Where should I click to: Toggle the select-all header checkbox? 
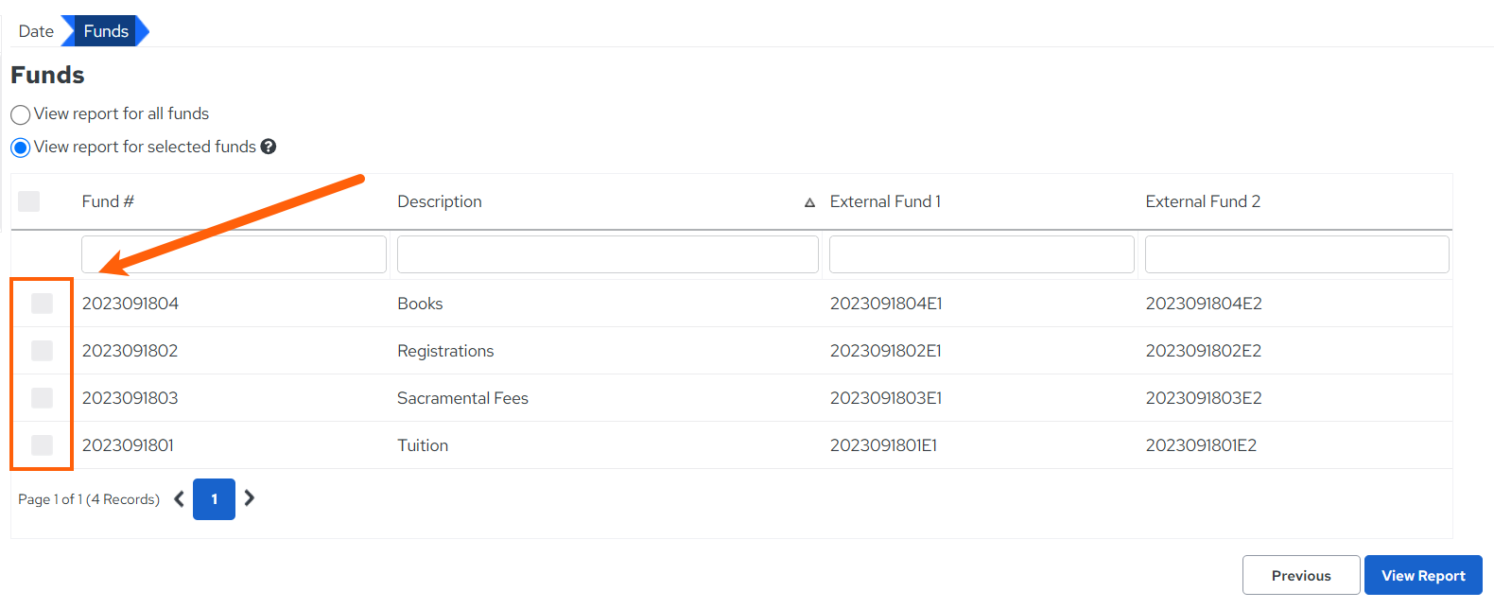(x=29, y=201)
